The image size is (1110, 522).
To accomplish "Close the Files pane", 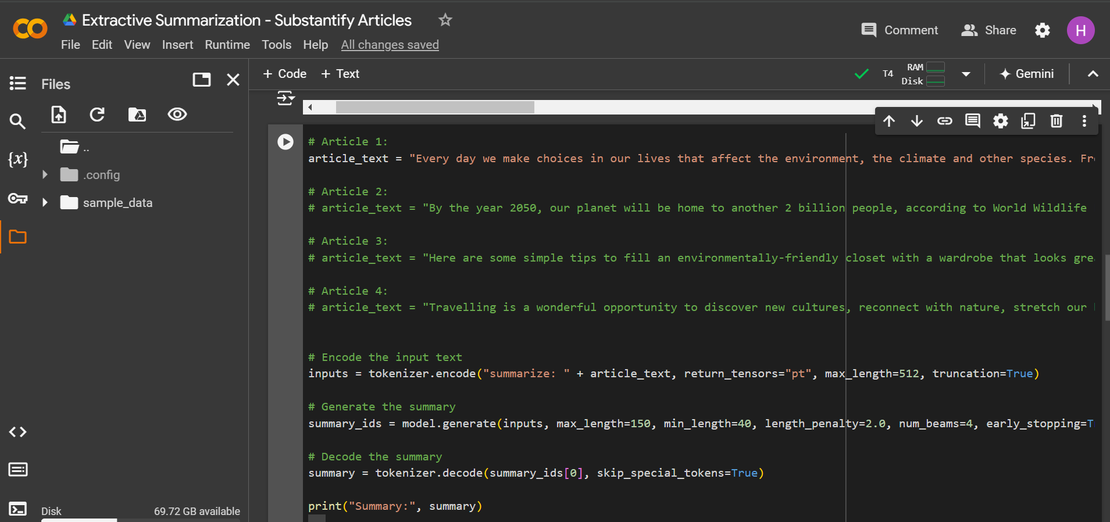I will tap(233, 80).
